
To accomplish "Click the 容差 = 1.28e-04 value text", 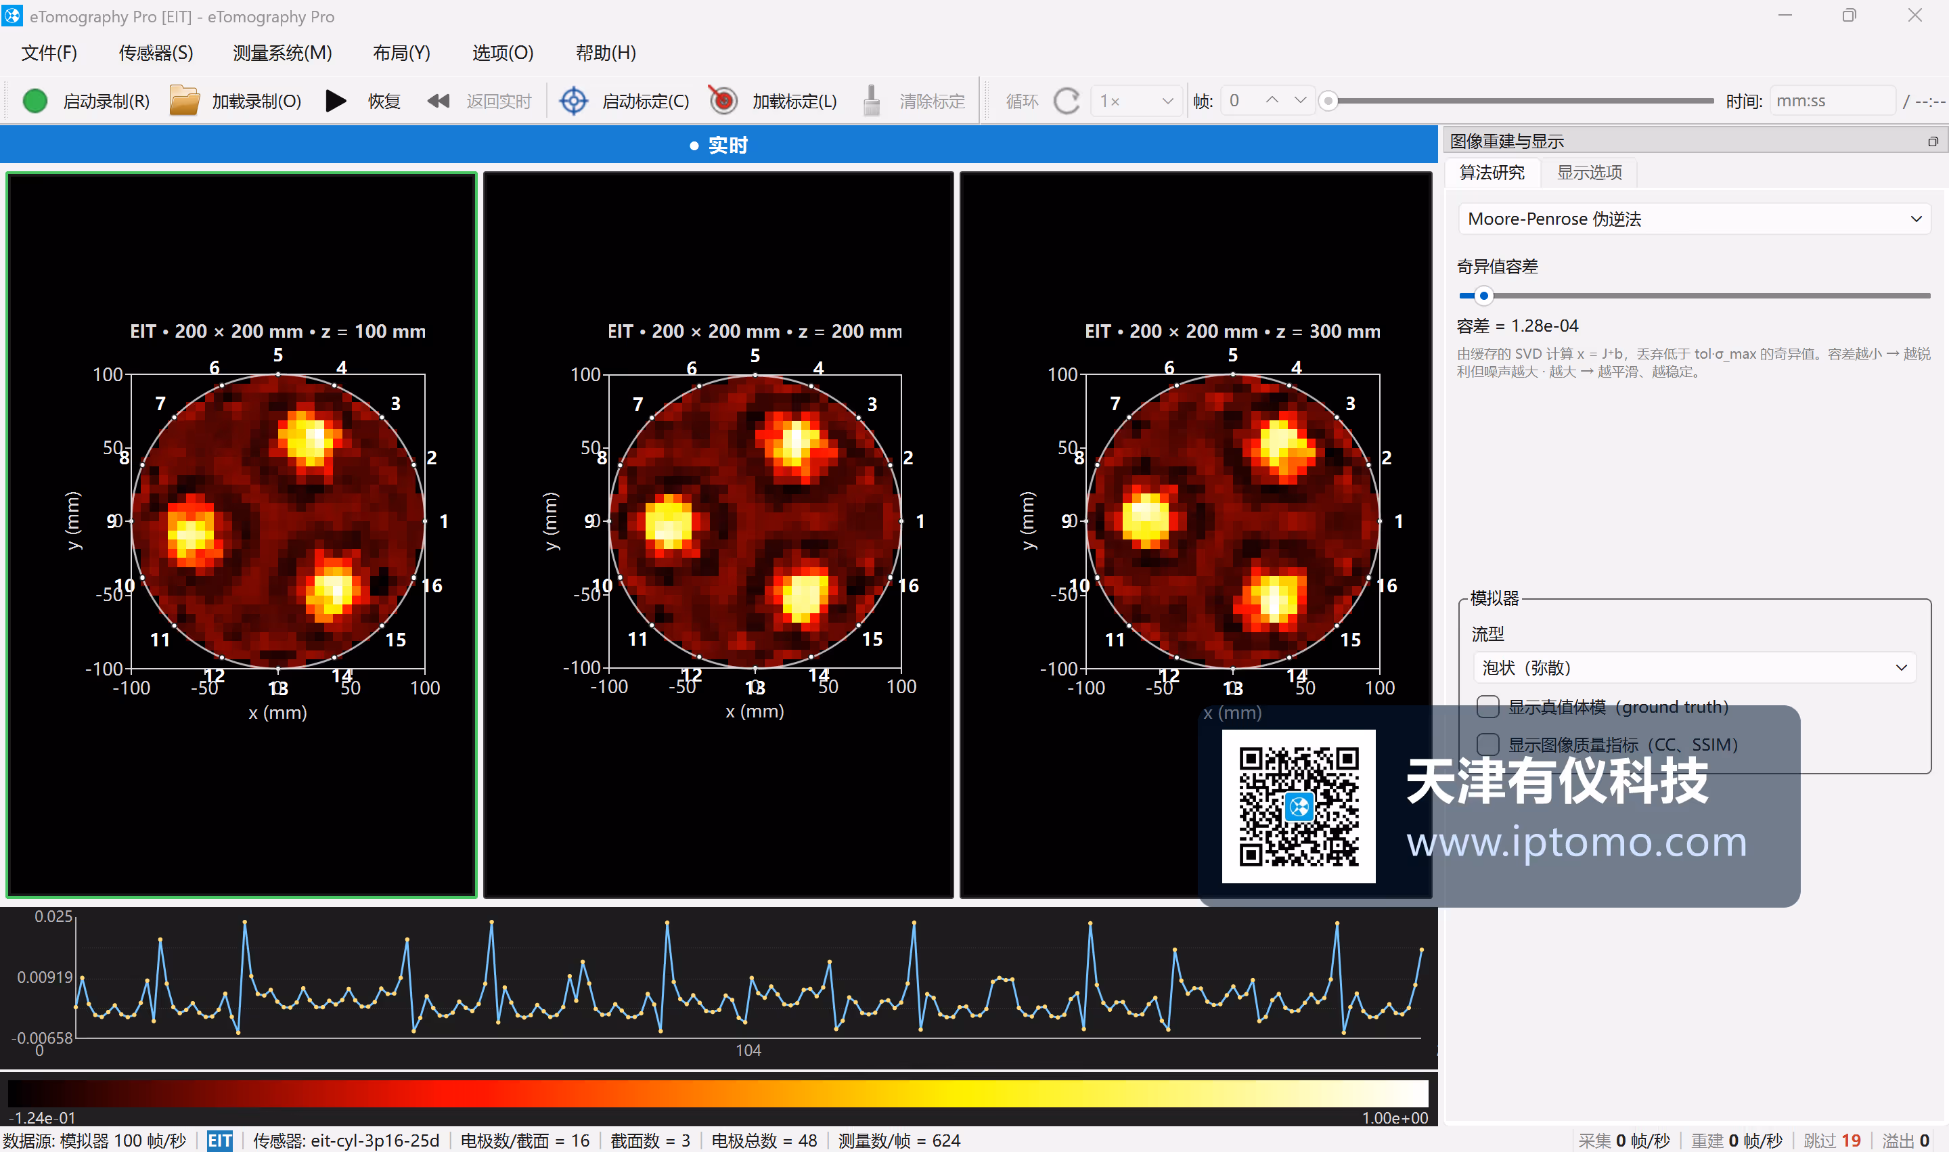I will 1517,326.
